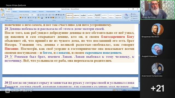The width and height of the screenshot is (175, 98).
Task: Toggle Bold formatting (Ж)
Action: [21, 18]
